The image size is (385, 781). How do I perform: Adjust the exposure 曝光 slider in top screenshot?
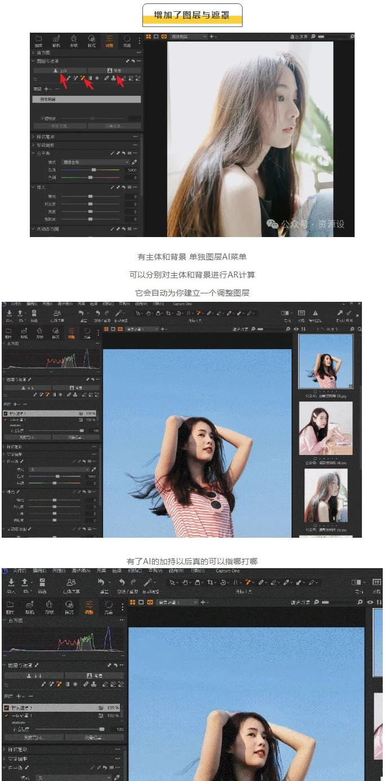[x=90, y=196]
